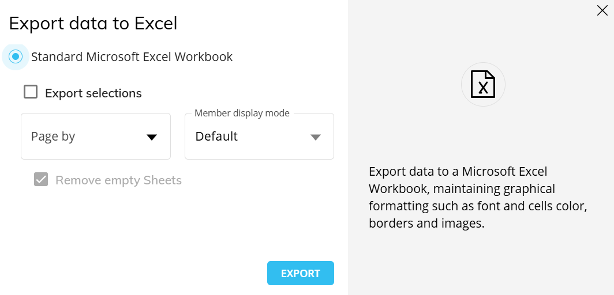
Task: Click the Page by field label
Action: tap(53, 137)
